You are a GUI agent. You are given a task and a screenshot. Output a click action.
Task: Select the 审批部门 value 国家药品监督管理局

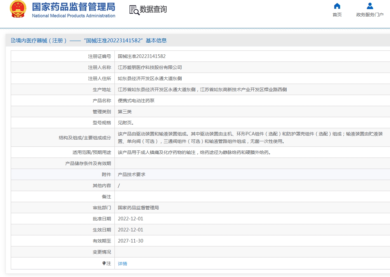138,208
